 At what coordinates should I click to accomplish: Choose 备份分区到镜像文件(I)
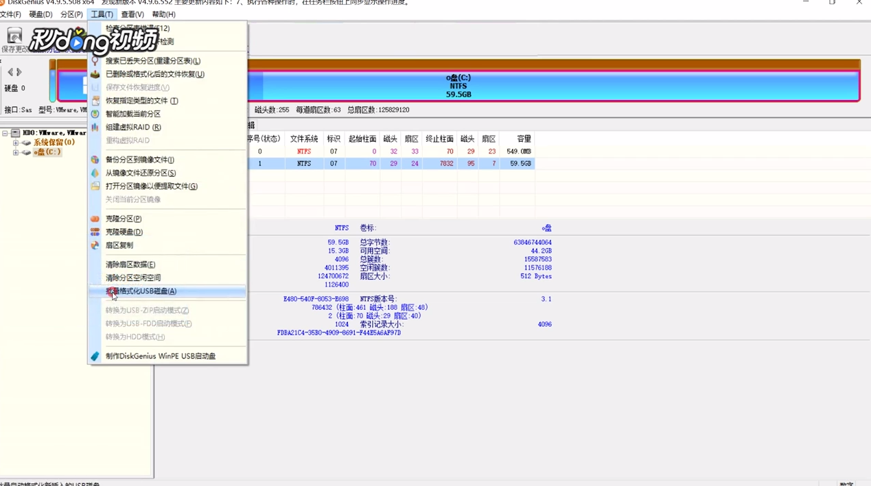click(x=167, y=160)
